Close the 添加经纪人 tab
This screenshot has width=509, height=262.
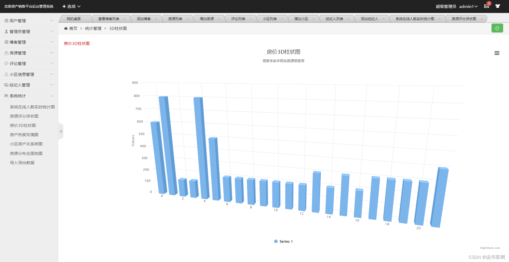pos(384,19)
